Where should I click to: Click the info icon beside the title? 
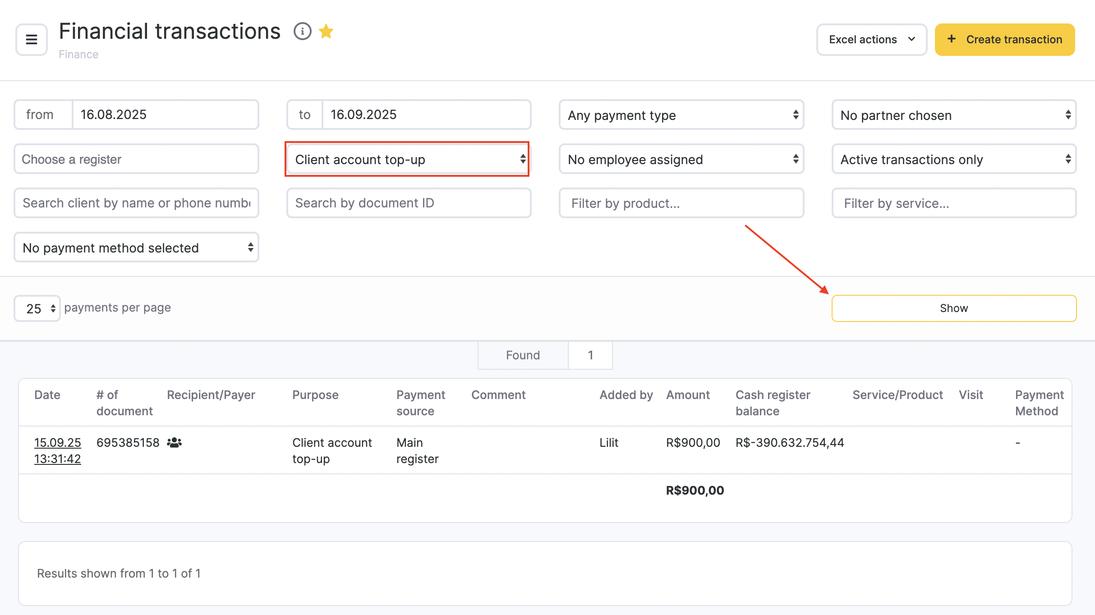coord(302,32)
